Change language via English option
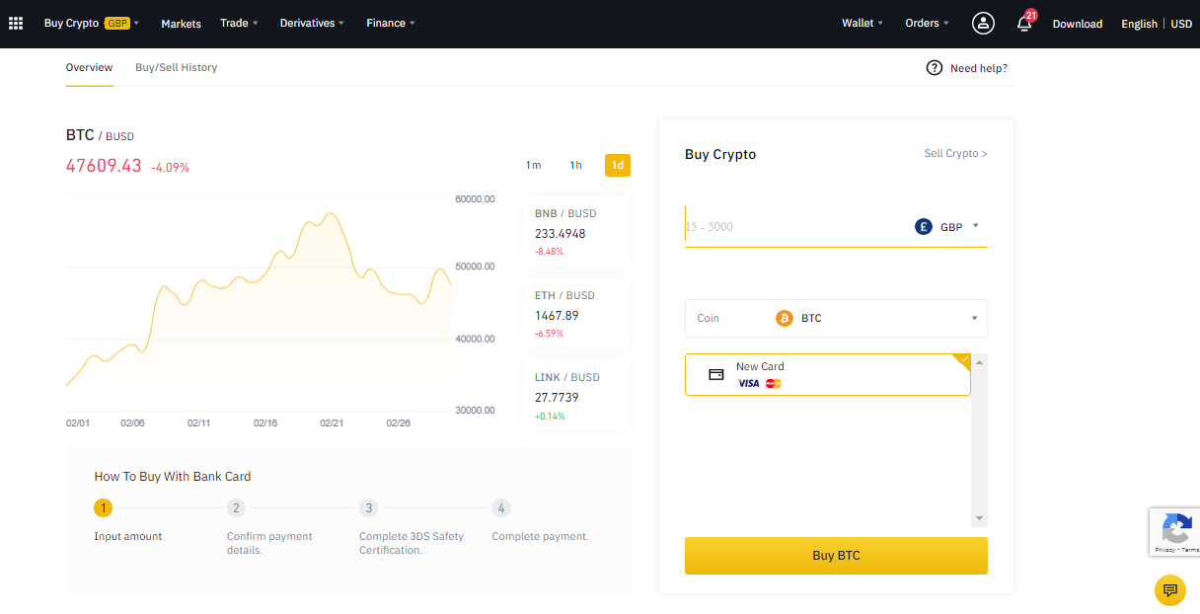This screenshot has height=614, width=1200. (1140, 24)
